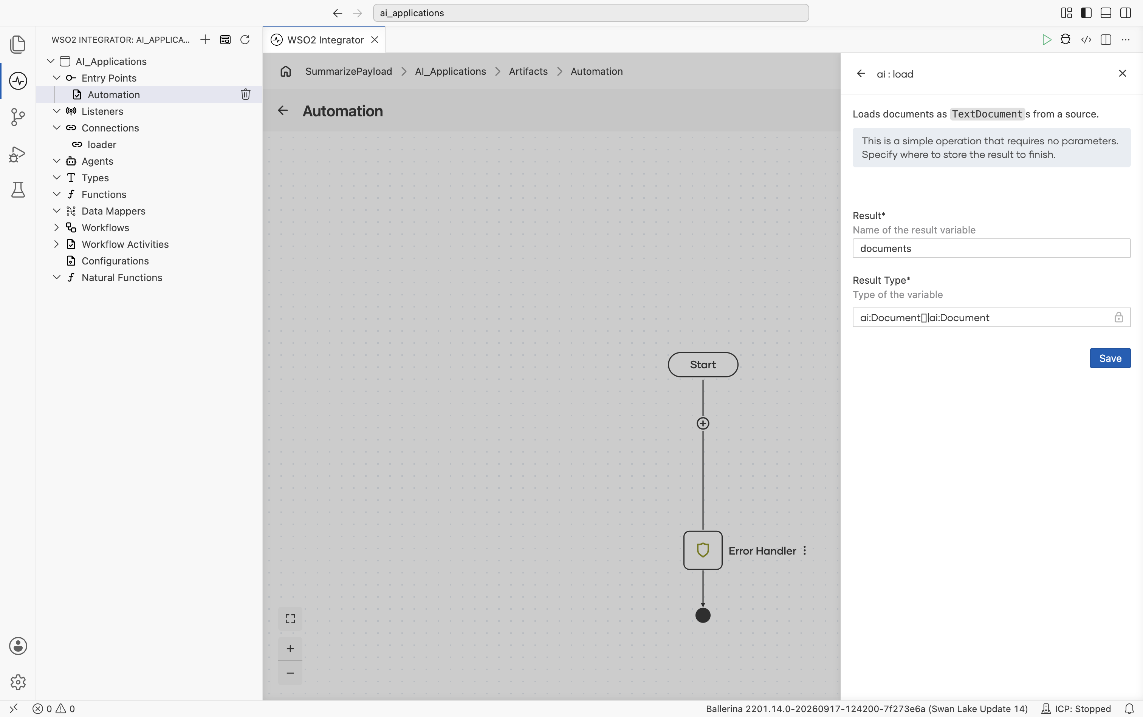This screenshot has width=1143, height=717.
Task: Open the Manage settings gear
Action: point(18,682)
